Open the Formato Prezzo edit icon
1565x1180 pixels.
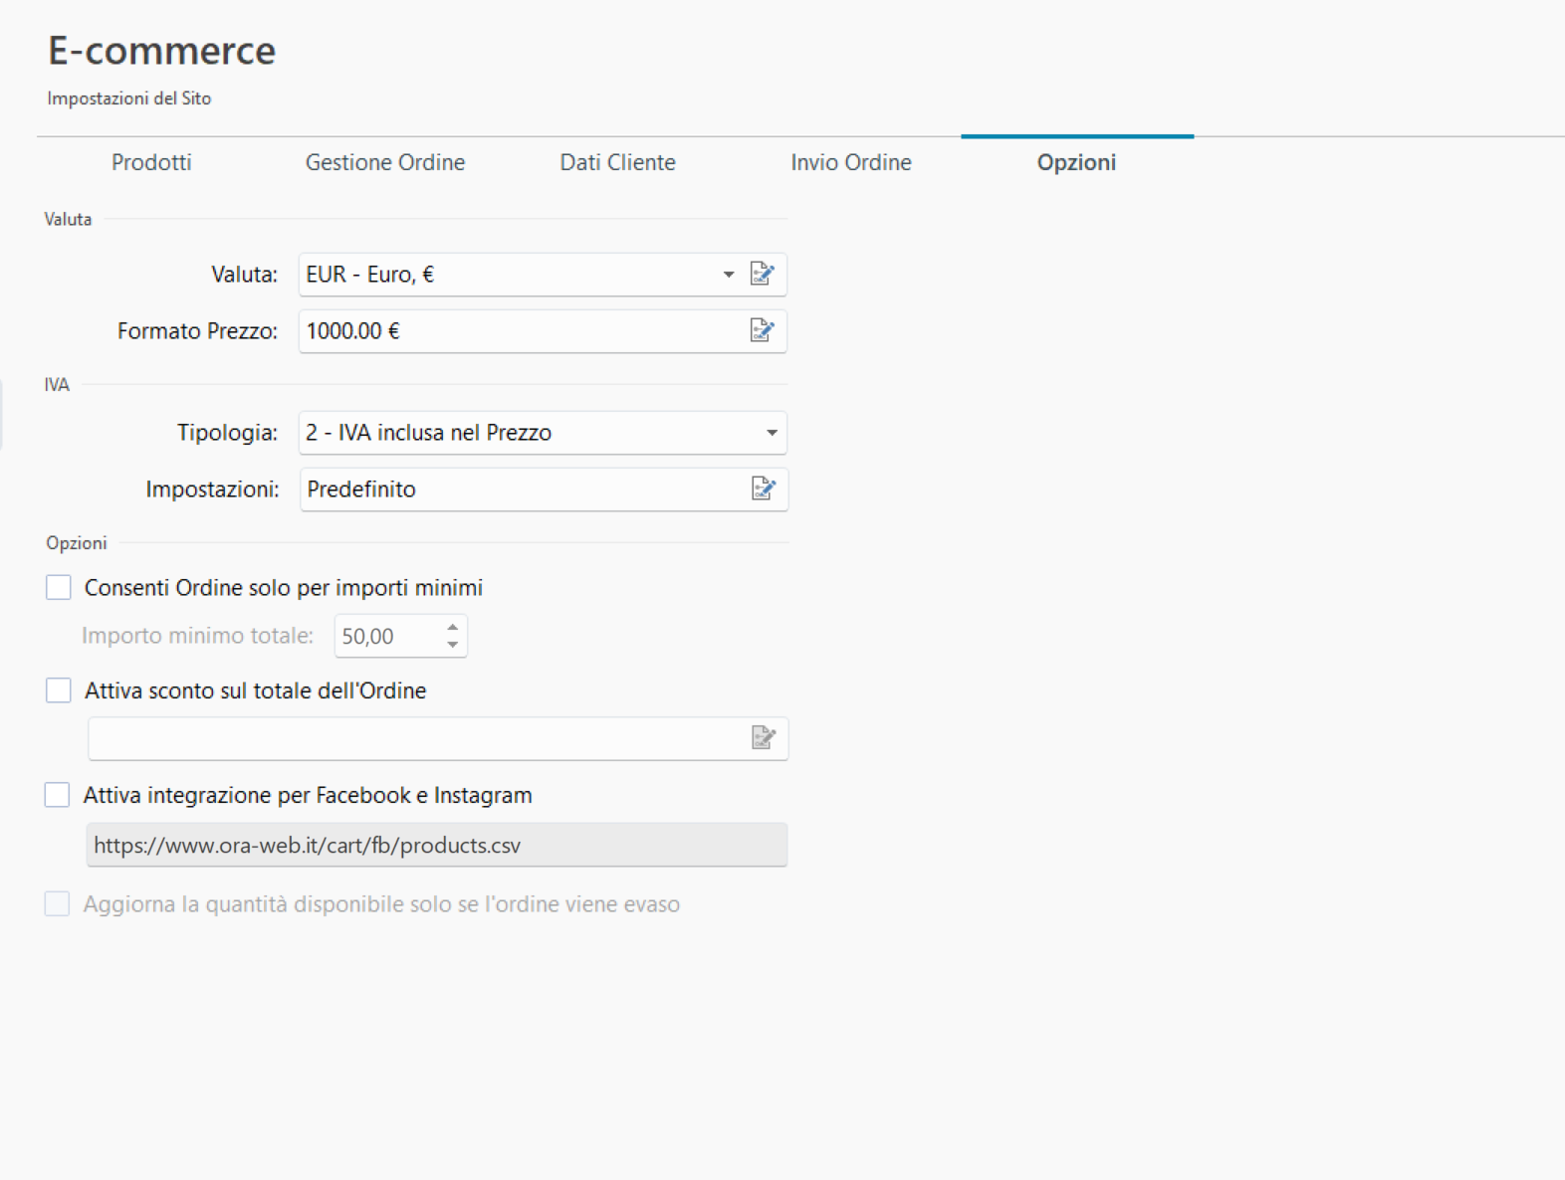point(762,330)
